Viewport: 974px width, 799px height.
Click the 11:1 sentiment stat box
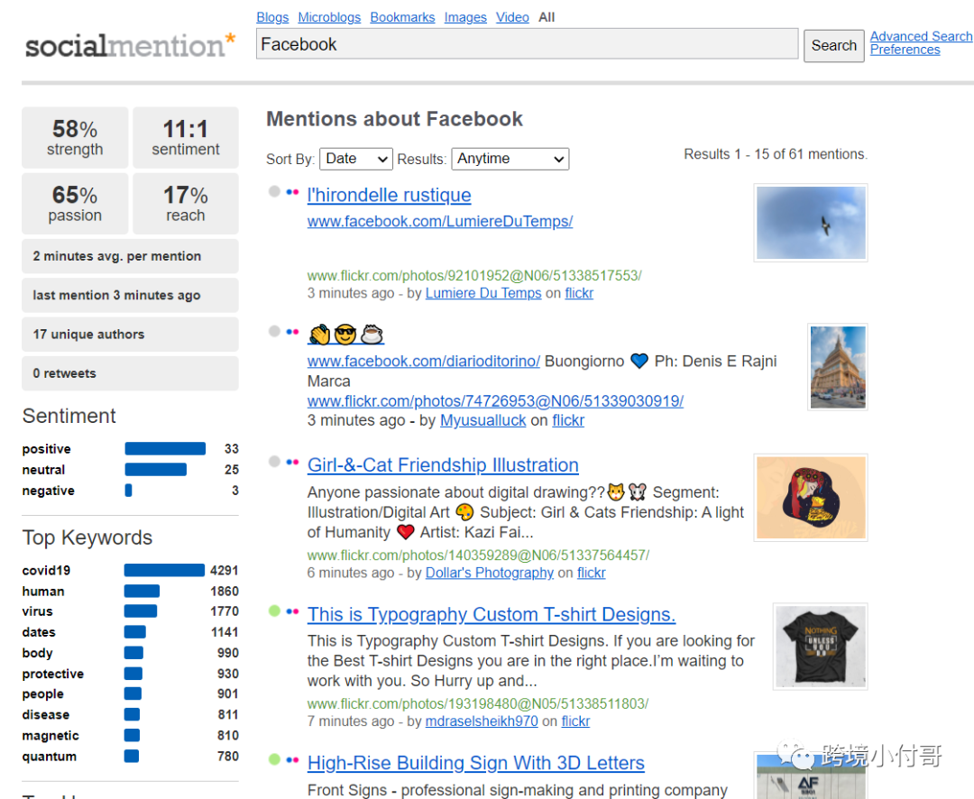pos(186,138)
